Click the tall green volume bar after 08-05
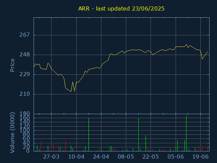Screen dimensions: 217x163 click(x=138, y=134)
